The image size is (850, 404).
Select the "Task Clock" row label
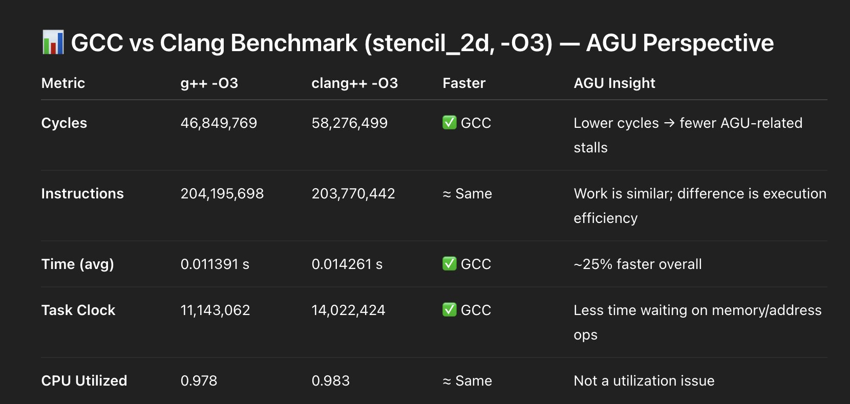click(78, 310)
